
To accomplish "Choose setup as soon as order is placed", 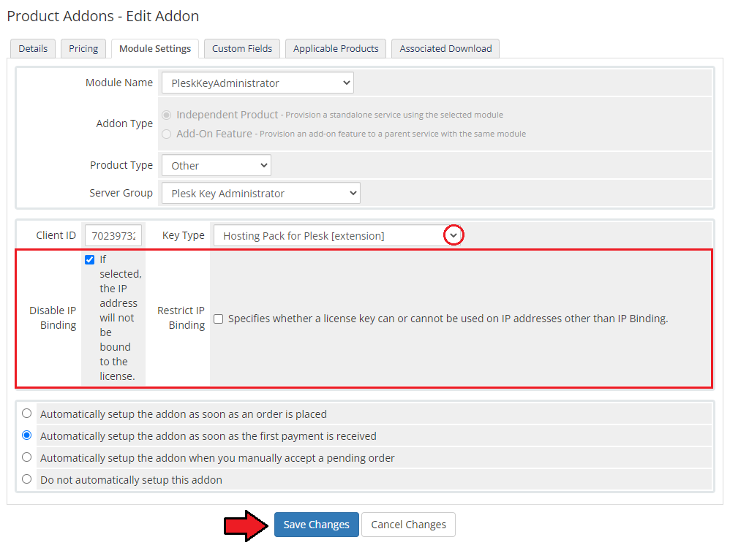I will [x=27, y=414].
